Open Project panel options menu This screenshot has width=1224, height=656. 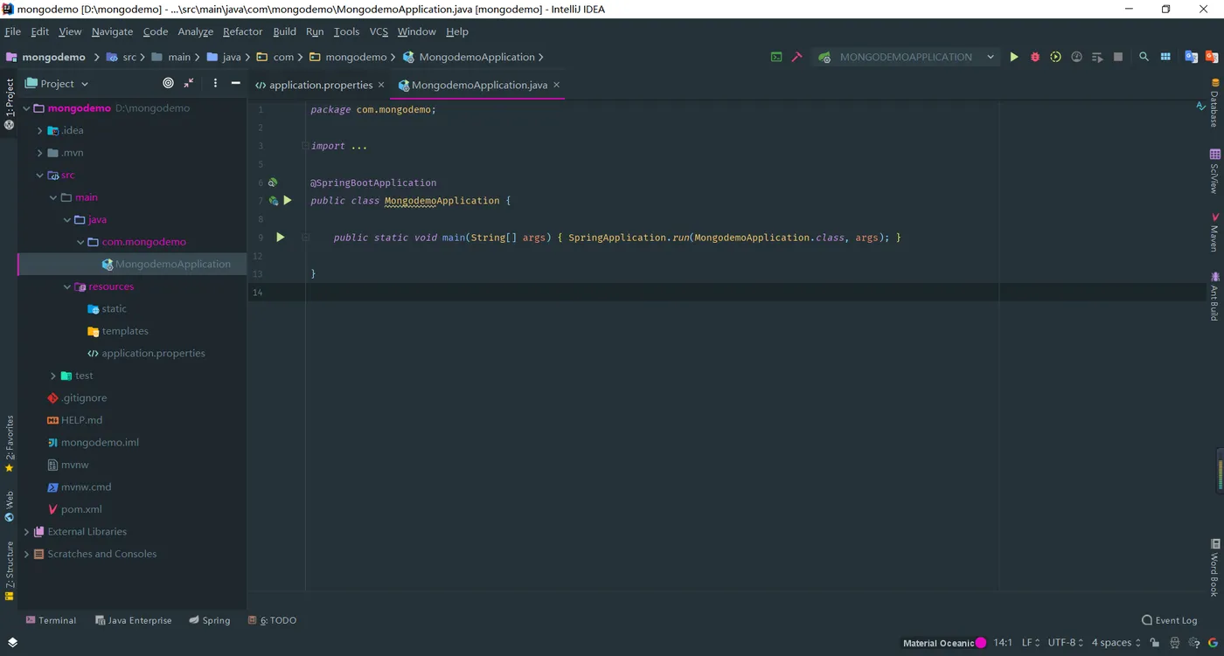coord(215,83)
